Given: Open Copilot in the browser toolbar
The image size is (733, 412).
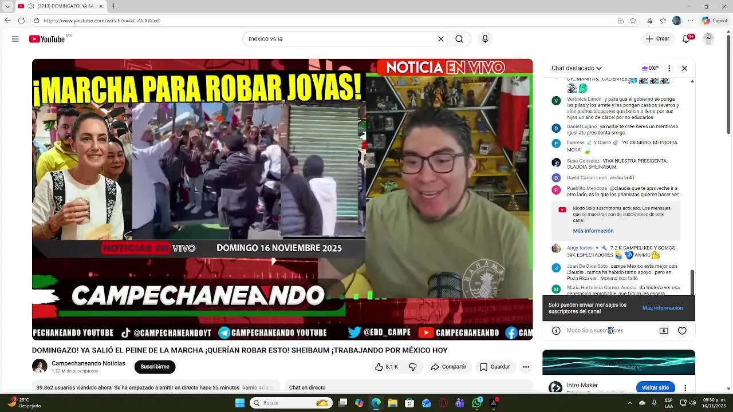Looking at the screenshot, I should coord(714,21).
